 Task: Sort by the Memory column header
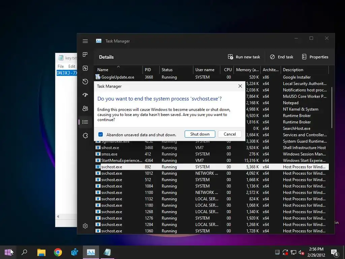[247, 69]
